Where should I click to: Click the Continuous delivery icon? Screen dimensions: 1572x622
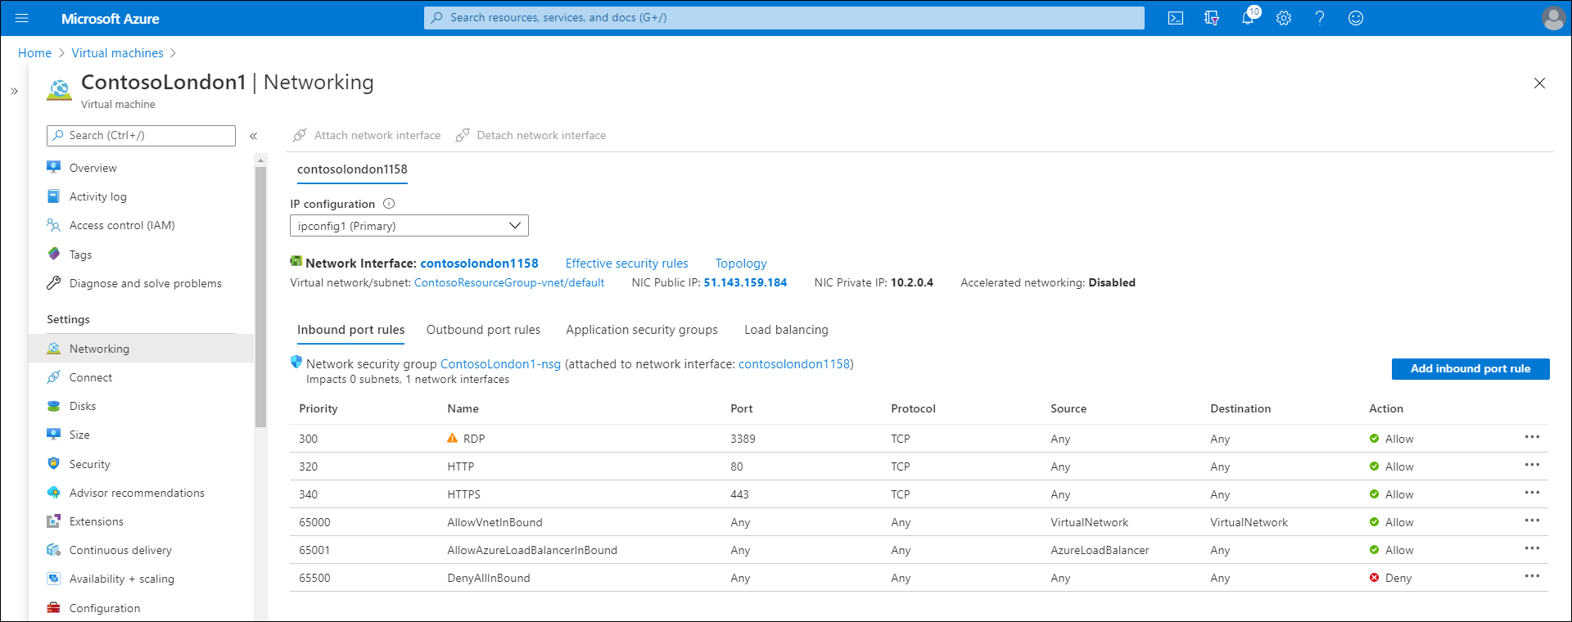tap(54, 550)
